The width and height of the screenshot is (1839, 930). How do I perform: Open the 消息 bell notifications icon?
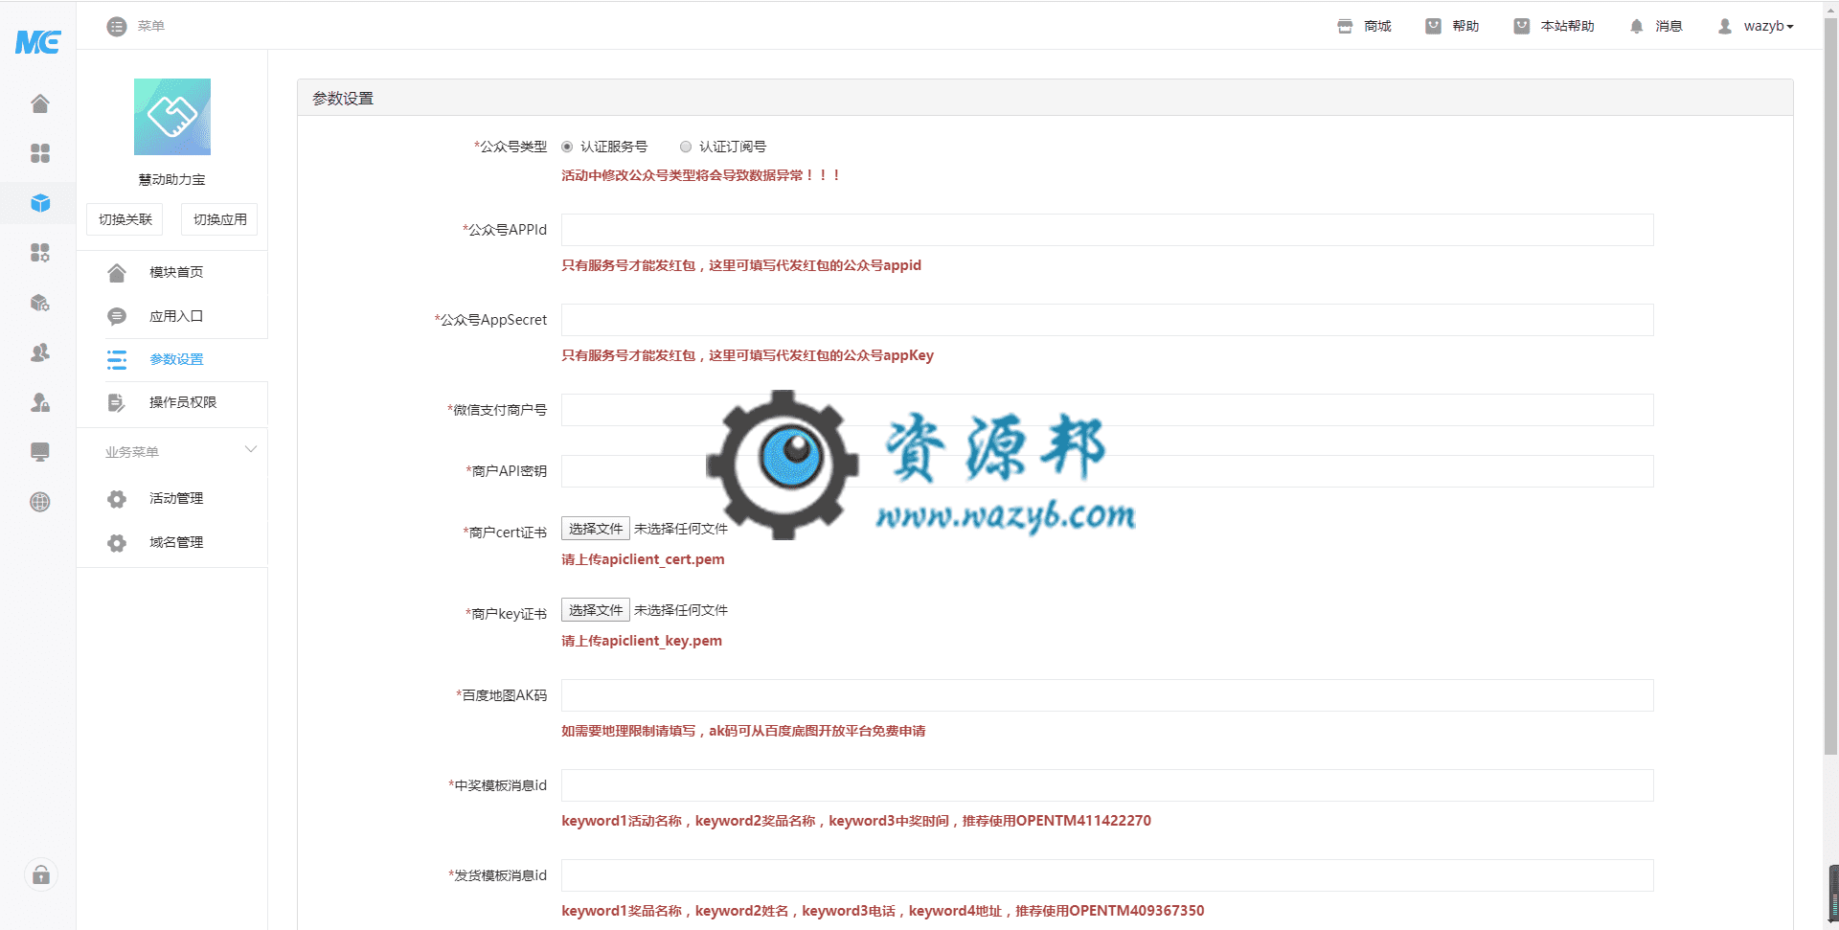1636,27
